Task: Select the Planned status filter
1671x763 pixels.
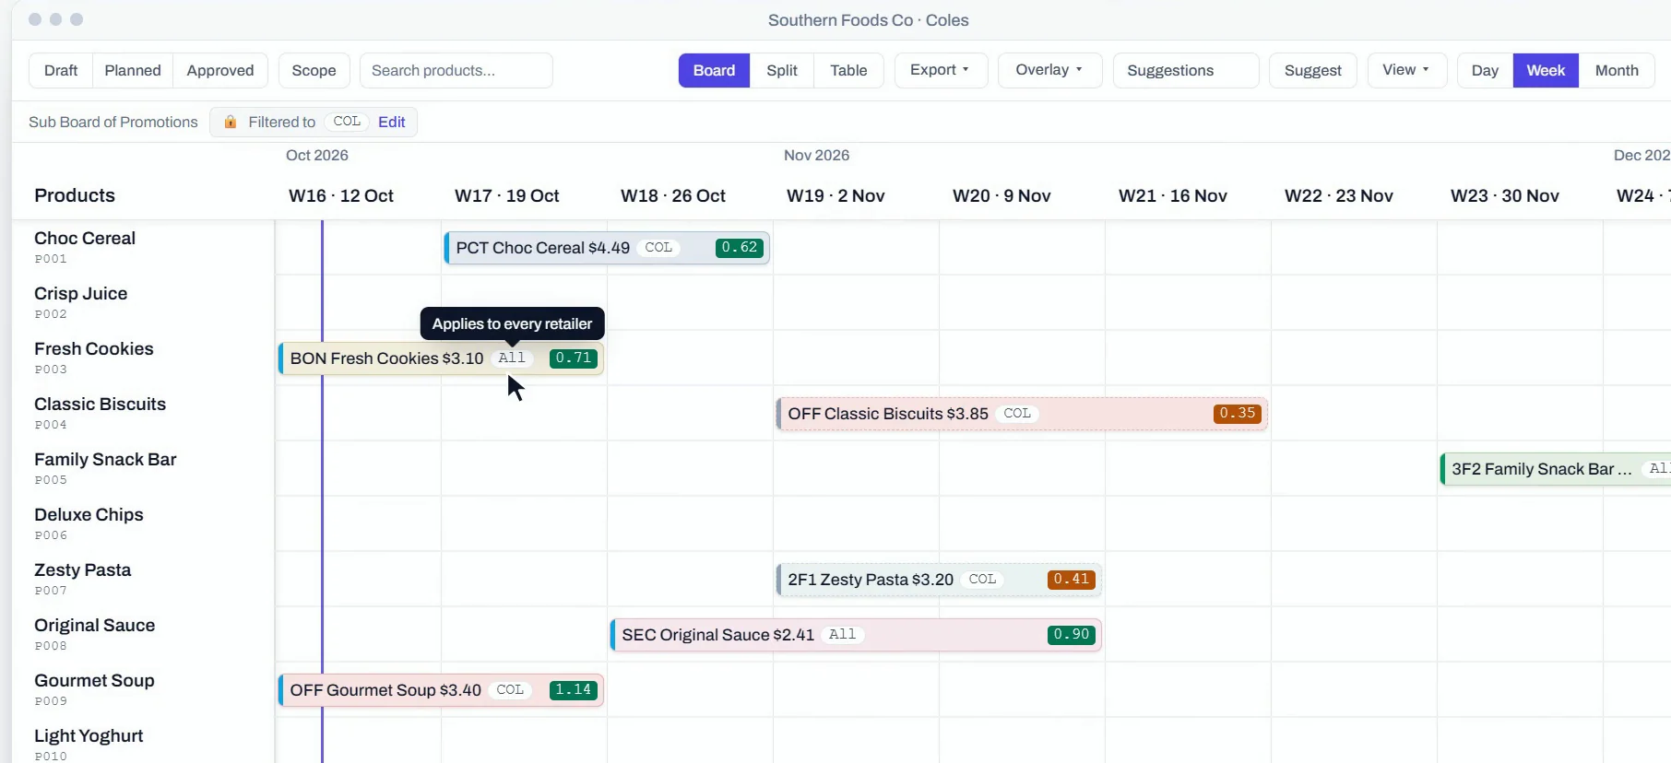Action: pyautogui.click(x=133, y=70)
